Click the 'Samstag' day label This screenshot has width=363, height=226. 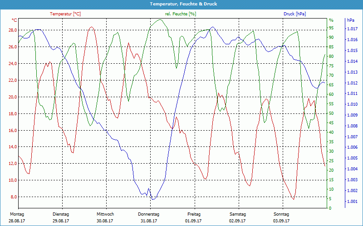point(237,214)
